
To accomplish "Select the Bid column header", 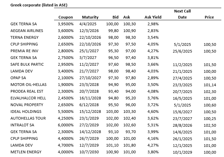I will [116, 17].
